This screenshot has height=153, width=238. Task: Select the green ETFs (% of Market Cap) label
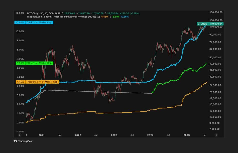click(39, 63)
